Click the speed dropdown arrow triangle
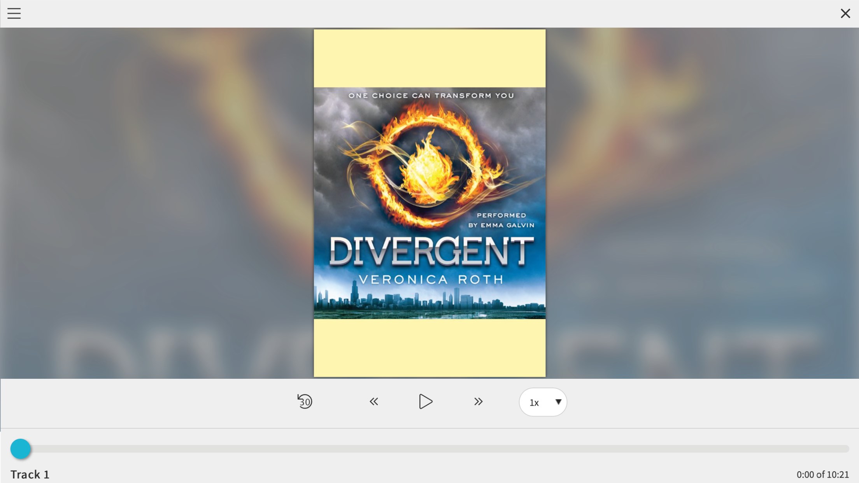Viewport: 859px width, 483px height. 558,402
